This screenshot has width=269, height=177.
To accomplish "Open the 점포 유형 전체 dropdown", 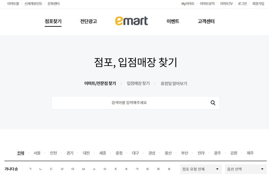I will (x=201, y=169).
